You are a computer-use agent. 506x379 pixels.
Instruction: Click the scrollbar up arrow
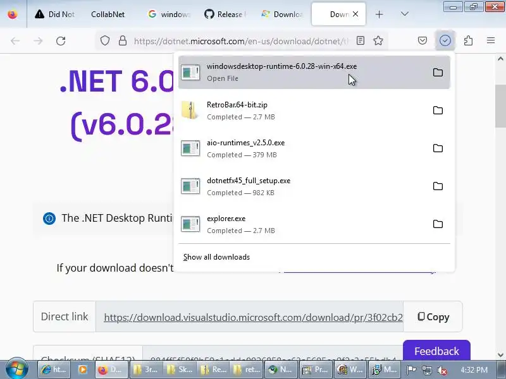pyautogui.click(x=500, y=59)
